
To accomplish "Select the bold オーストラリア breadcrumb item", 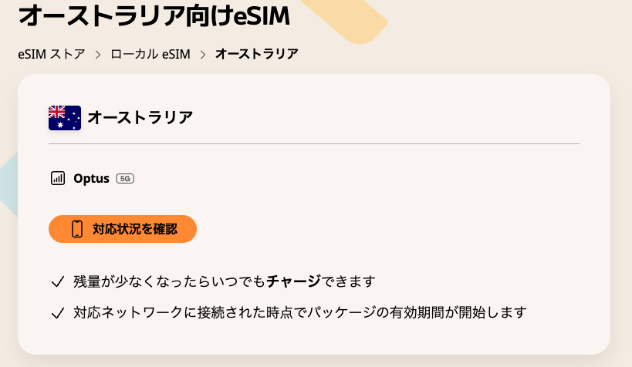I will (x=256, y=55).
